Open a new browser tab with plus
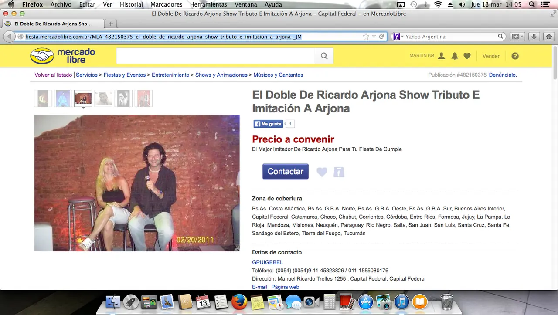This screenshot has width=558, height=315. [111, 24]
